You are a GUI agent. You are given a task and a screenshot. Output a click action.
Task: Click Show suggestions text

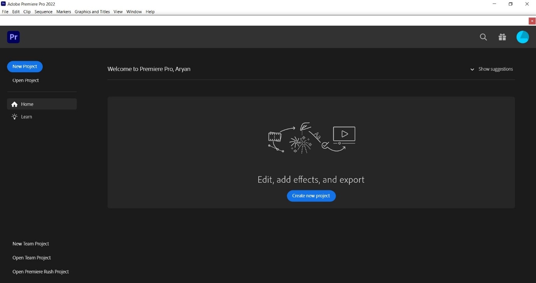click(496, 69)
